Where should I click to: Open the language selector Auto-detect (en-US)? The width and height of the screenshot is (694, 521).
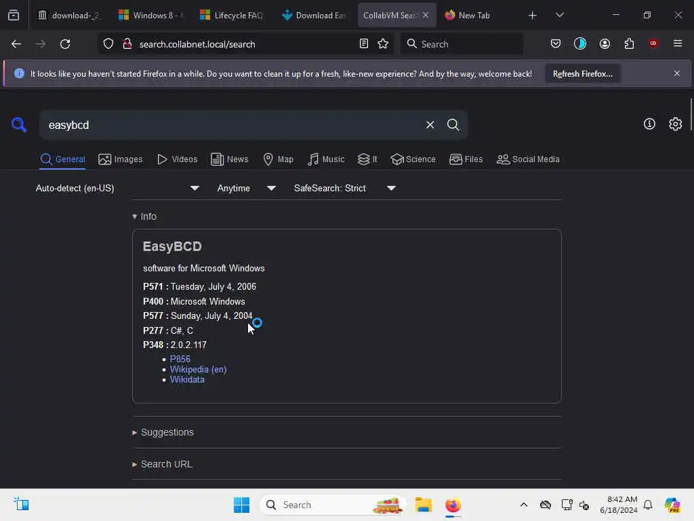117,189
